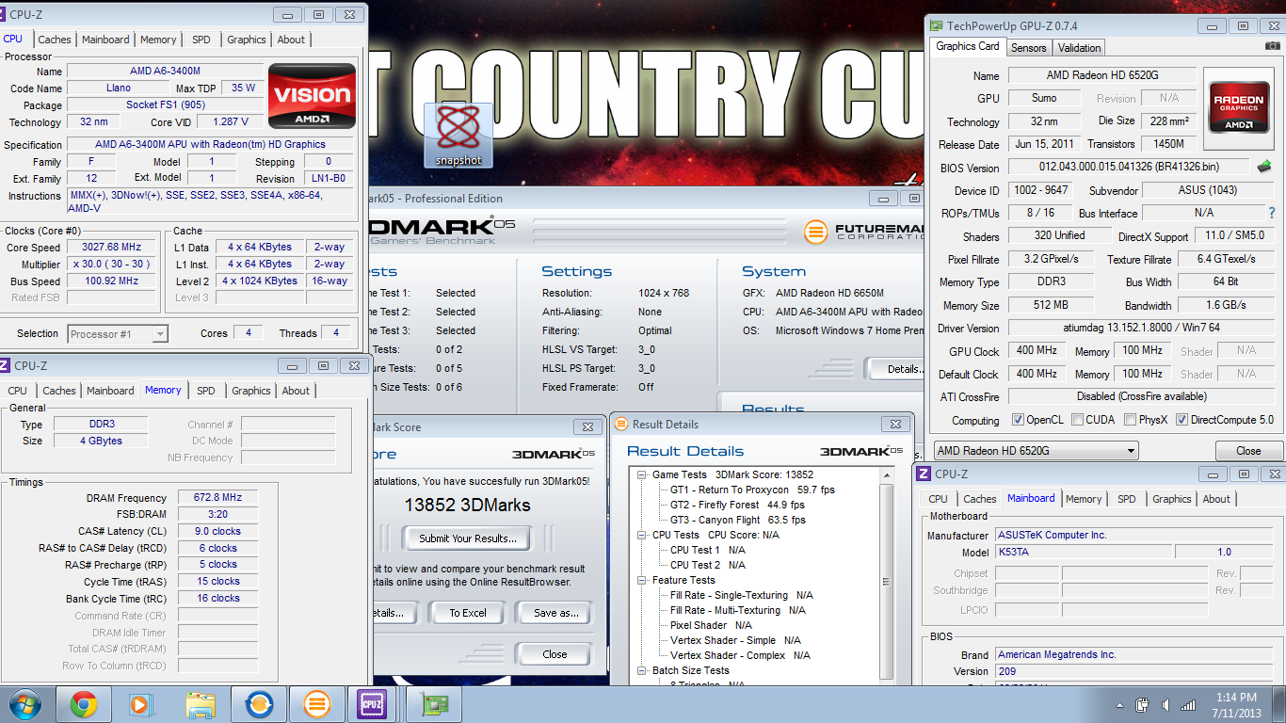Click the 3027.68 MHz Core Speed value
This screenshot has height=723, width=1286.
click(111, 248)
